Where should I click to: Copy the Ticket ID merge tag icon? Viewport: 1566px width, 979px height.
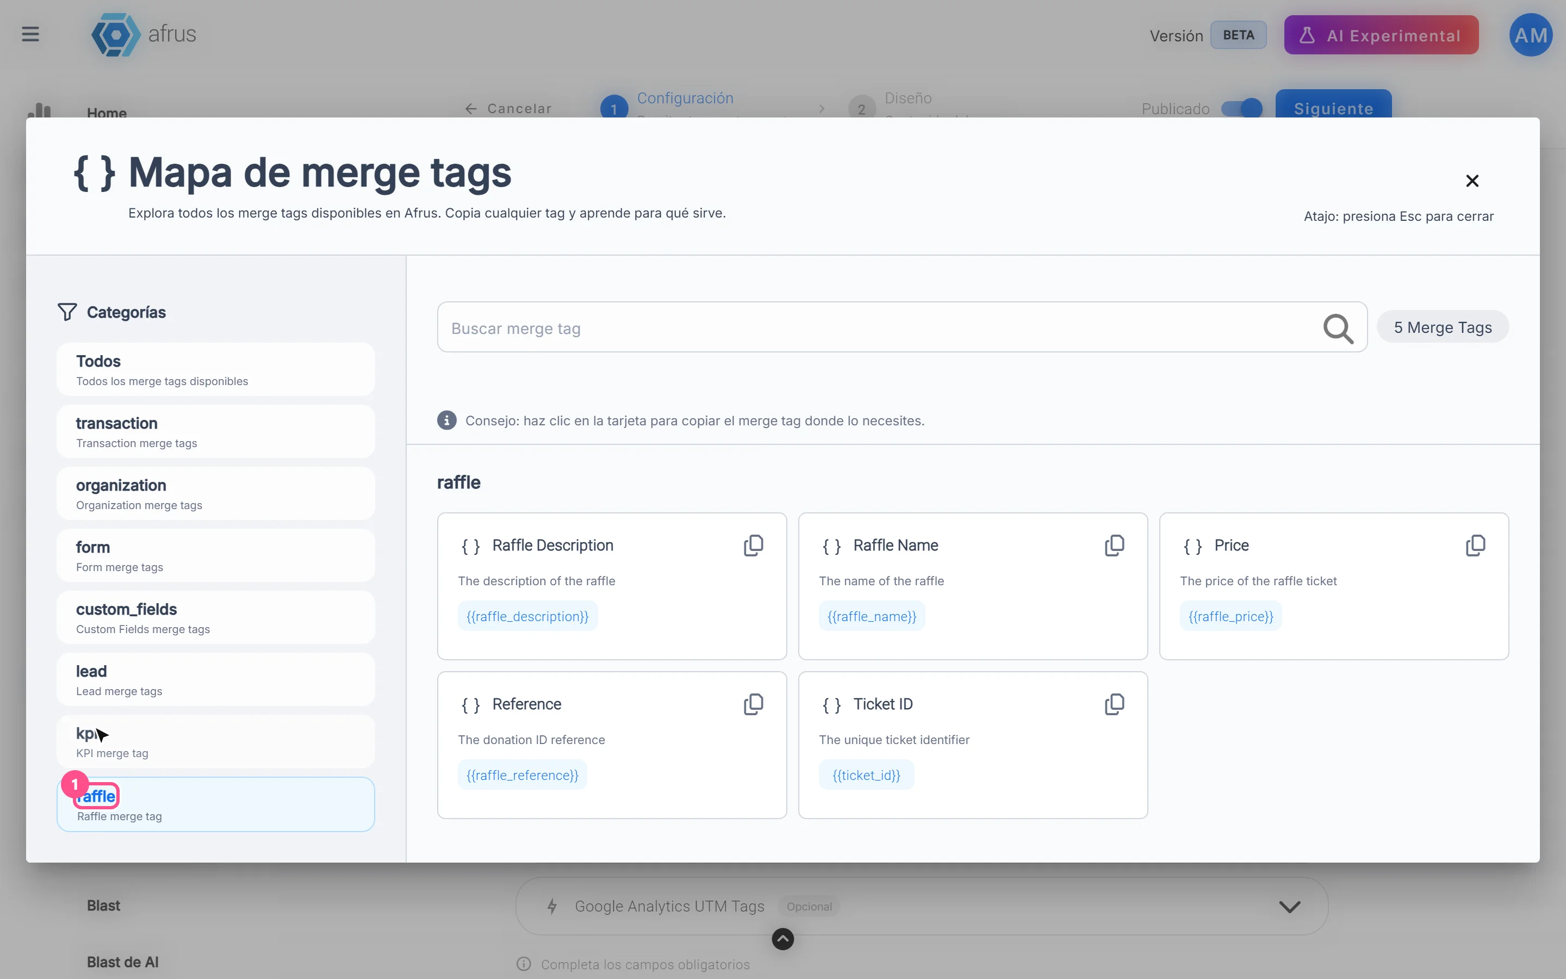pyautogui.click(x=1114, y=704)
